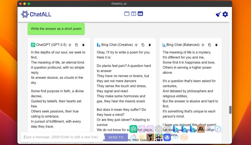Toggle the purple ChatGPT 4 bot
This screenshot has width=251, height=145.
142,129
